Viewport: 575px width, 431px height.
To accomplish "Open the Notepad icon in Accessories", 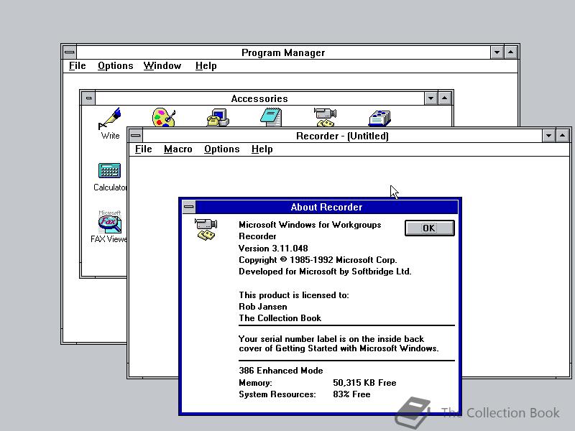I will click(x=272, y=117).
